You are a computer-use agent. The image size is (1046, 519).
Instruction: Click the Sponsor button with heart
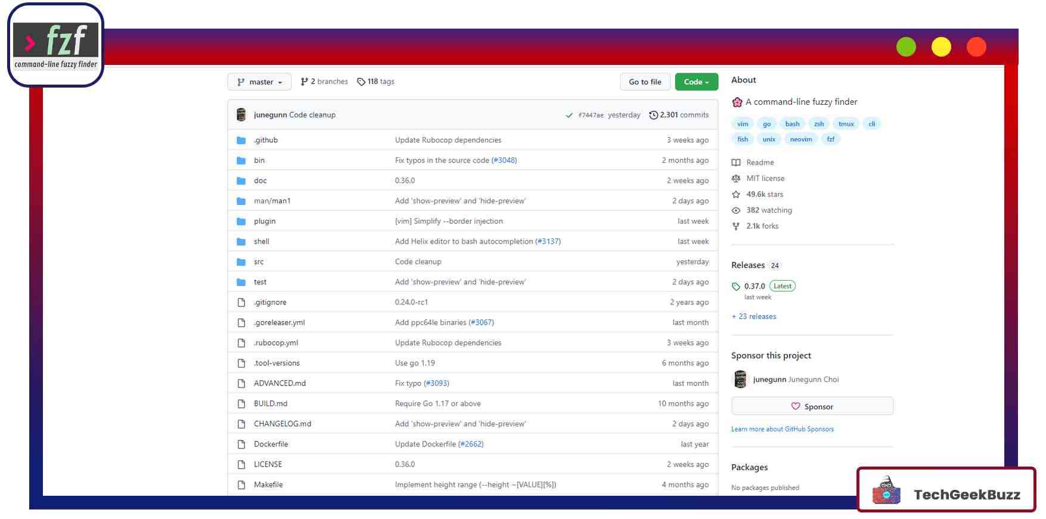812,406
